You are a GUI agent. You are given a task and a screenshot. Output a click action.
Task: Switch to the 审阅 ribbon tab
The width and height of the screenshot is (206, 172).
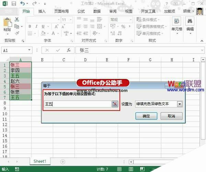113,11
